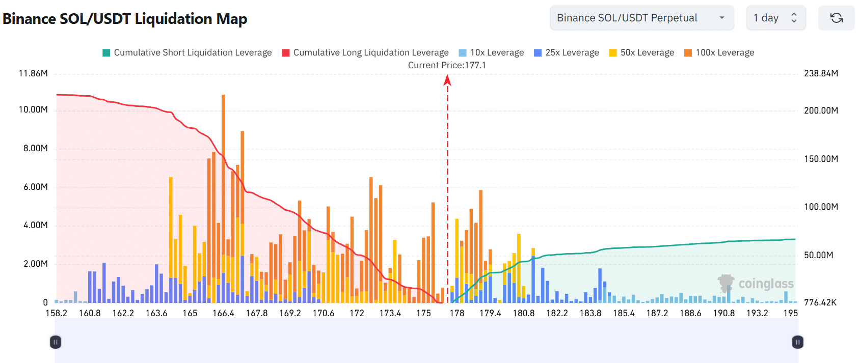Click the 172 x-axis price label
This screenshot has width=860, height=363.
click(x=357, y=313)
